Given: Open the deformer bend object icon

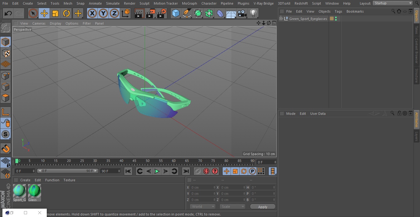Looking at the screenshot, I should [x=220, y=14].
